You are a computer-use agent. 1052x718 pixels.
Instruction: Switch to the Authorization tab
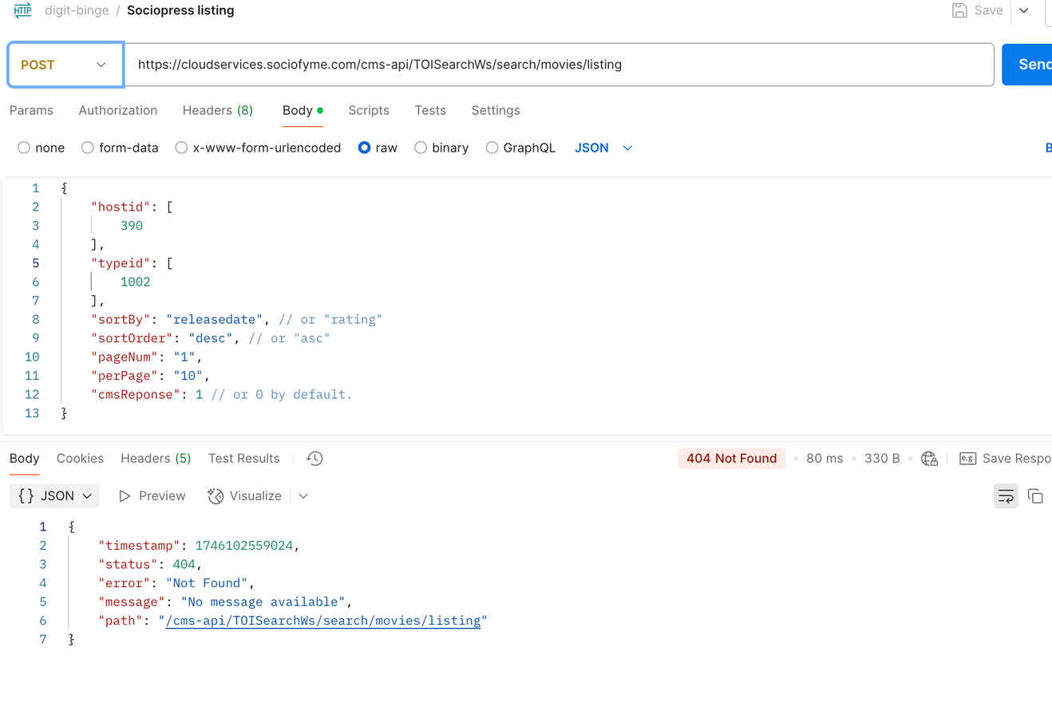tap(117, 110)
